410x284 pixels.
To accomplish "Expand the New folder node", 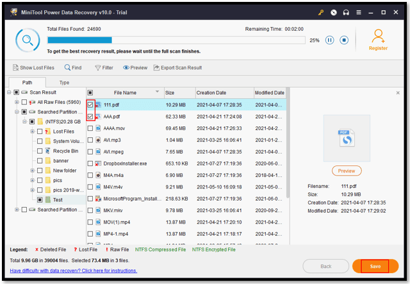I will pyautogui.click(x=32, y=171).
